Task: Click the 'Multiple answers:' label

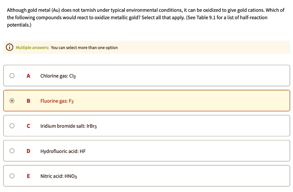Action: [32, 48]
